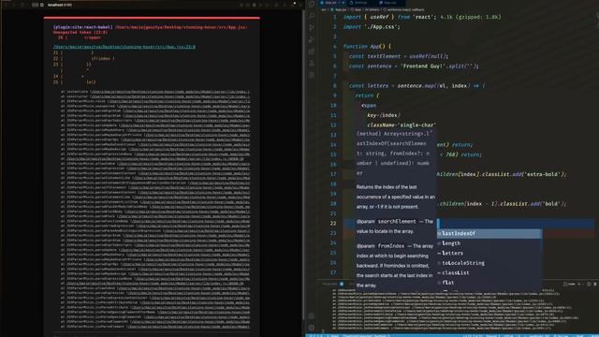Pick toLocaleString from the autocomplete list
Viewport: 599px width, 337px height.
point(489,263)
